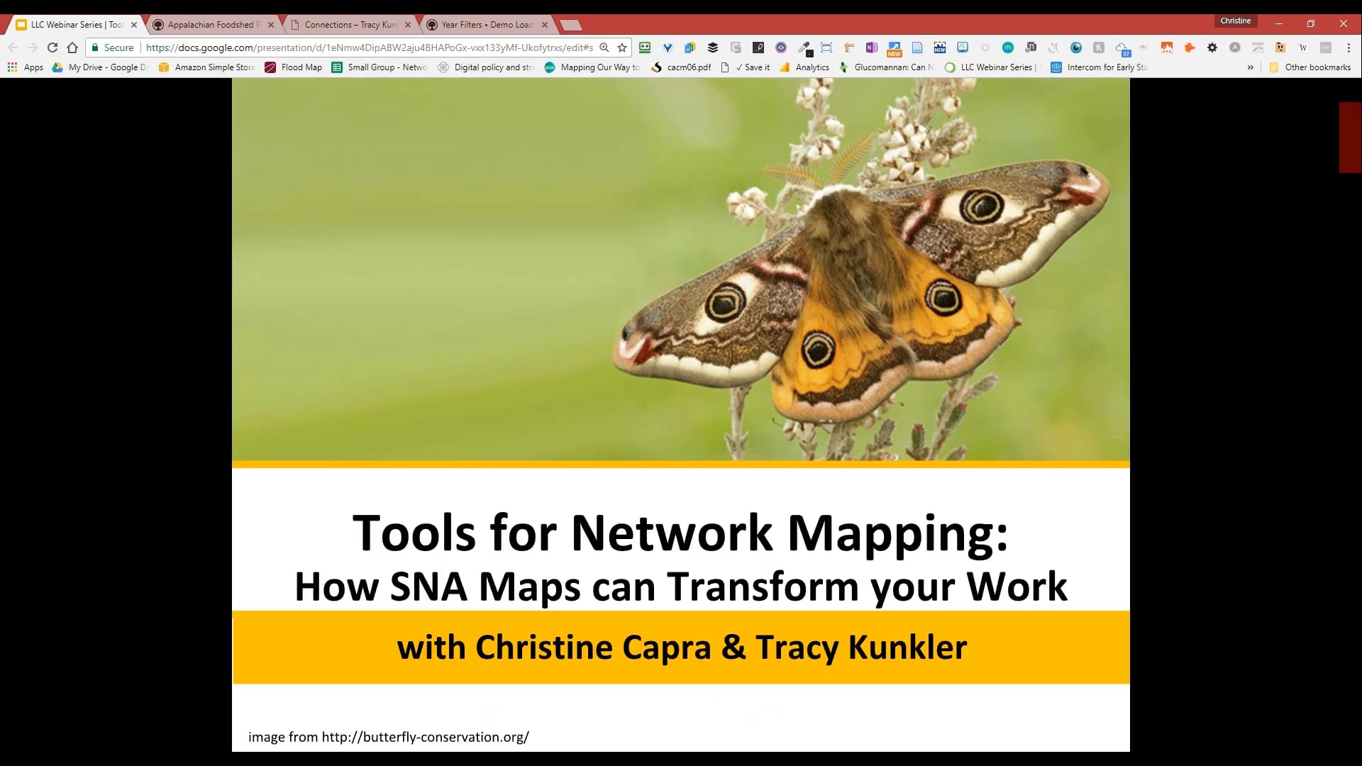Open the Christine profile menu

click(1235, 21)
